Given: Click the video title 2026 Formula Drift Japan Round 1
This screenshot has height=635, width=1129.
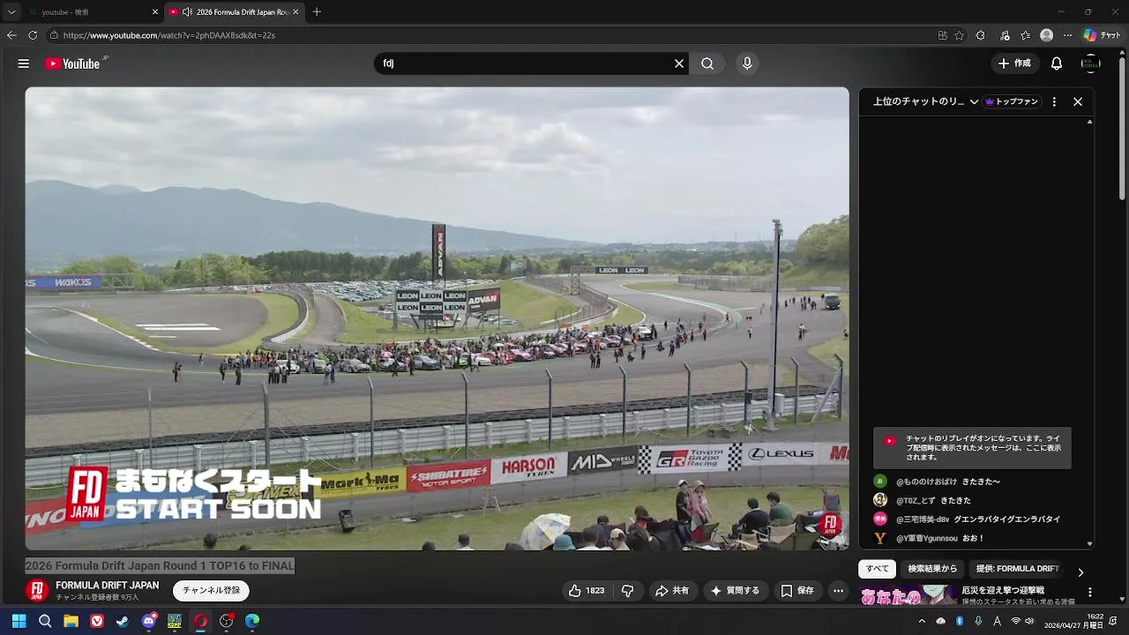Looking at the screenshot, I should [x=160, y=565].
